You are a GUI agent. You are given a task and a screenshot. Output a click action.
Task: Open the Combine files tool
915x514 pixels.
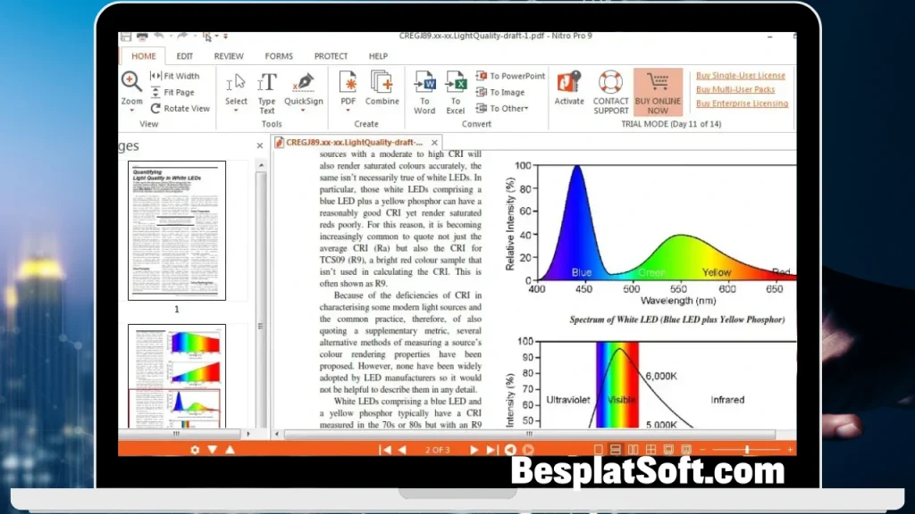[x=382, y=89]
